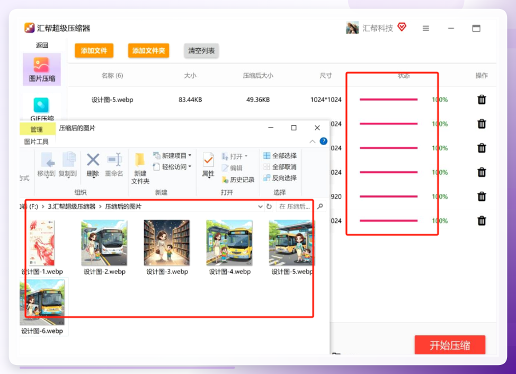Click the 添加文件 button
Viewport: 516px width, 374px height.
pyautogui.click(x=94, y=51)
